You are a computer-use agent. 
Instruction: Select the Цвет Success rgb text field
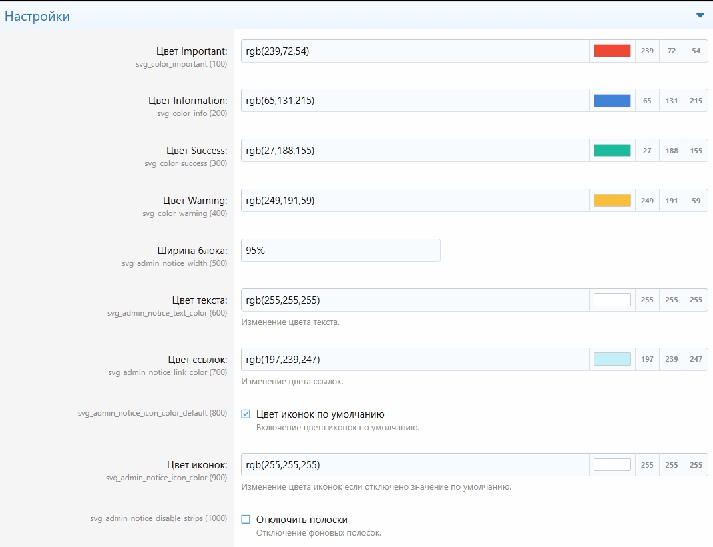pos(414,151)
